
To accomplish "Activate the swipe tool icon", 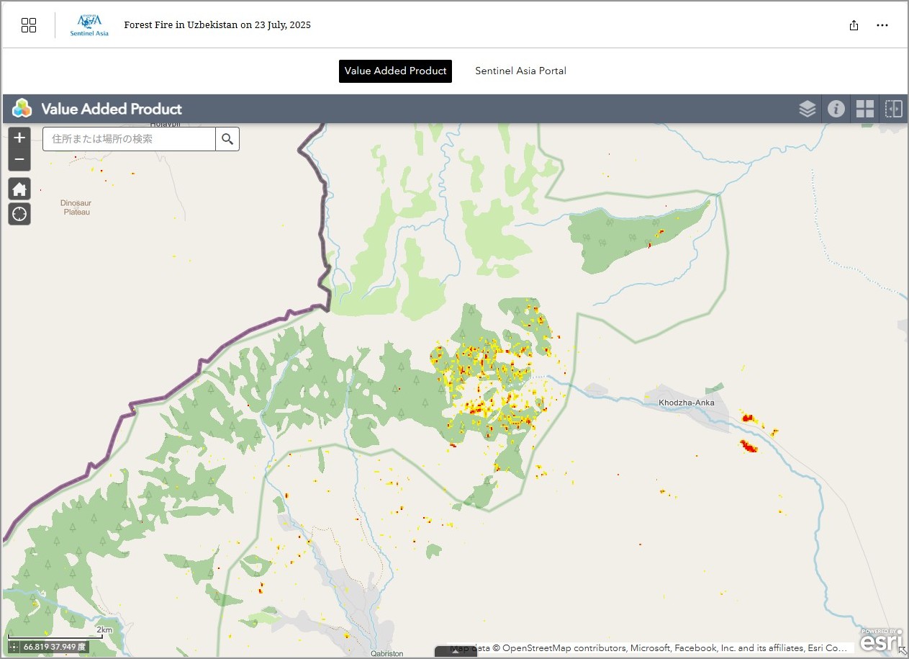I will [x=893, y=109].
